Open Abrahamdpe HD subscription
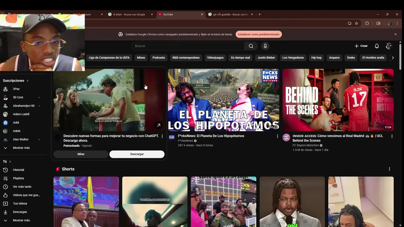The height and width of the screenshot is (227, 404). [x=23, y=106]
